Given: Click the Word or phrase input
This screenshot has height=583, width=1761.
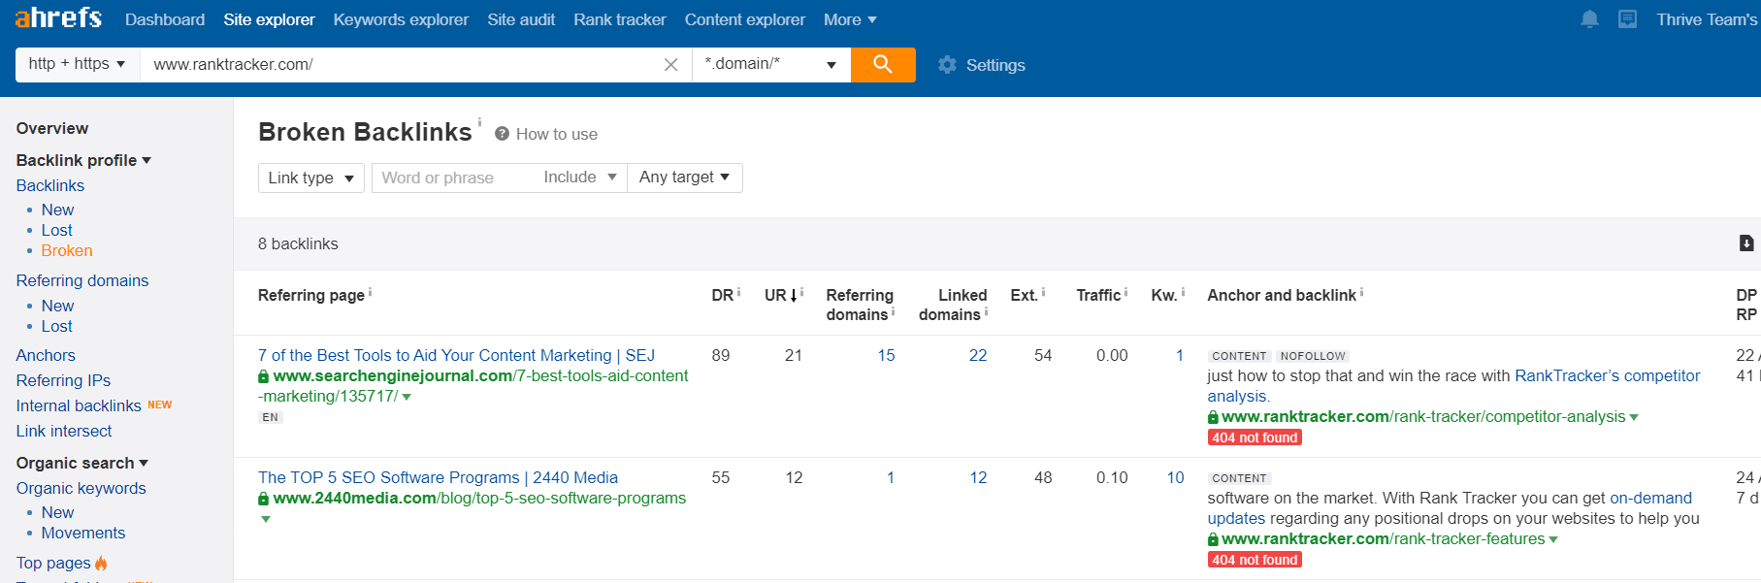Looking at the screenshot, I should (453, 178).
